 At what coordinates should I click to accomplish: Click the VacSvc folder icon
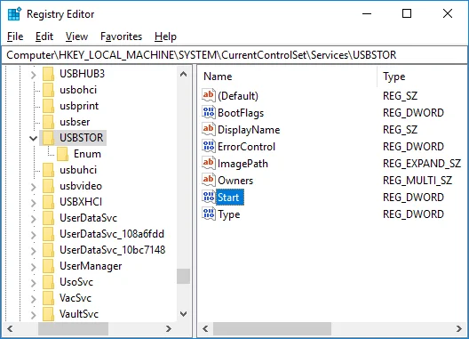click(x=48, y=298)
